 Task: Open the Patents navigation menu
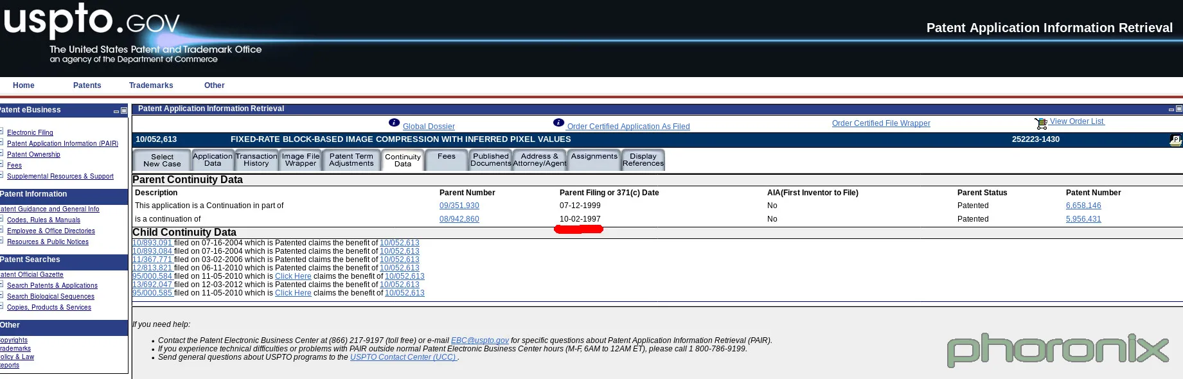[x=87, y=85]
